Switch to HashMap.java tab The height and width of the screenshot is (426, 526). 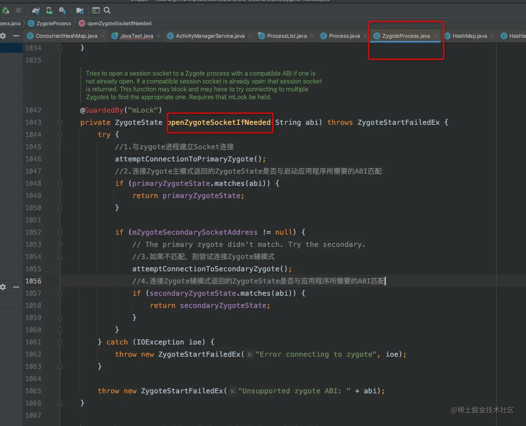tap(469, 36)
